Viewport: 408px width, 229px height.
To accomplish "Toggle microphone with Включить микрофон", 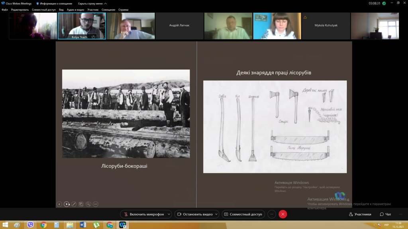I will point(143,214).
